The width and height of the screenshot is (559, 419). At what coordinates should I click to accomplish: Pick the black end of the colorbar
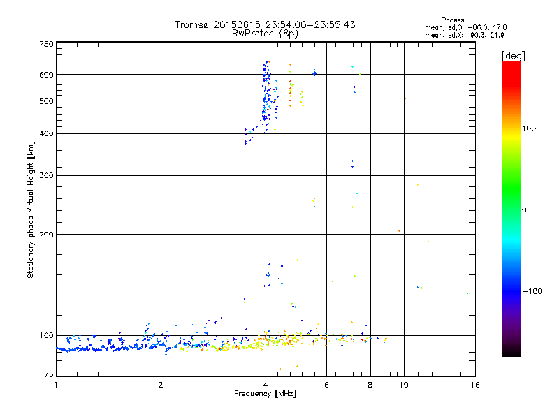pyautogui.click(x=511, y=352)
